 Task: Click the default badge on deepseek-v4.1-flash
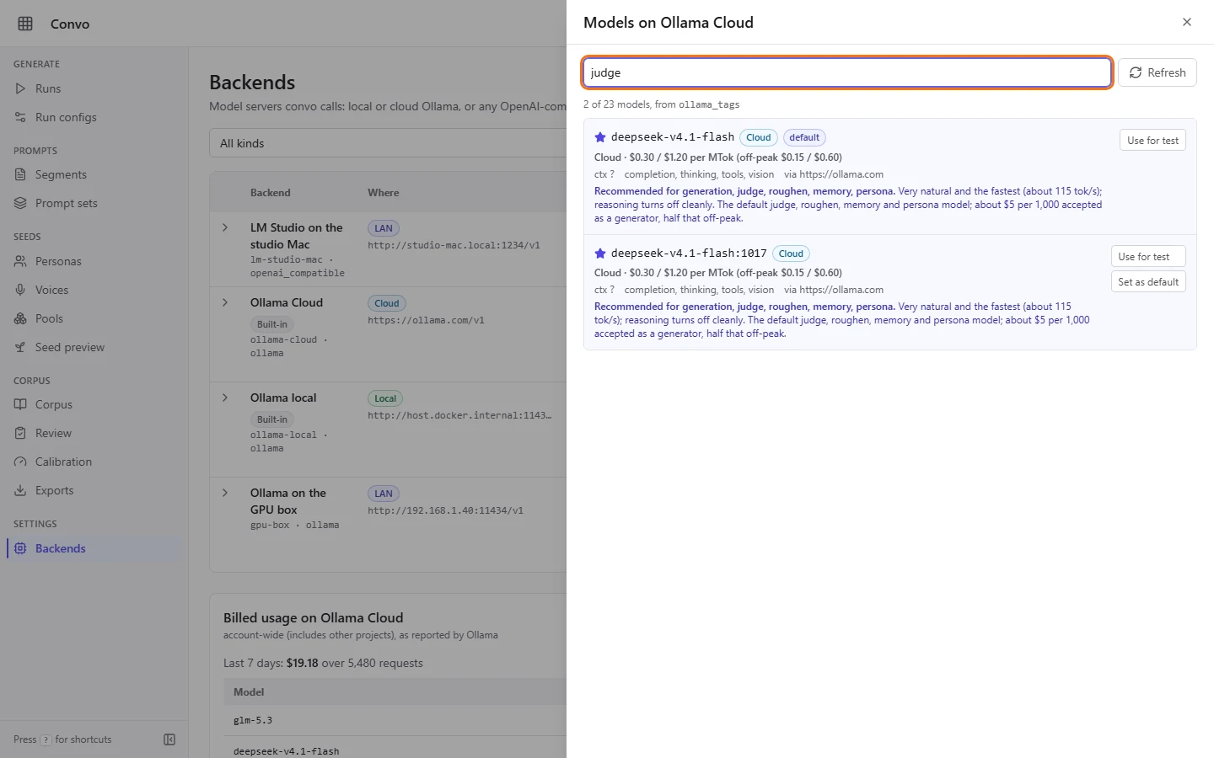tap(804, 137)
